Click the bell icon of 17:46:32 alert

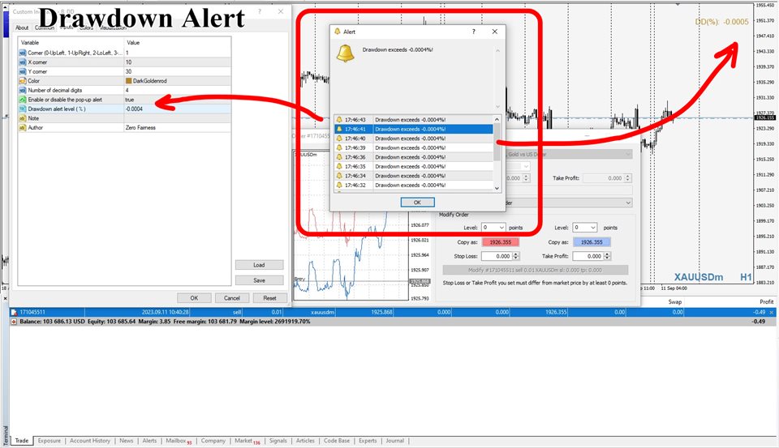tap(339, 185)
